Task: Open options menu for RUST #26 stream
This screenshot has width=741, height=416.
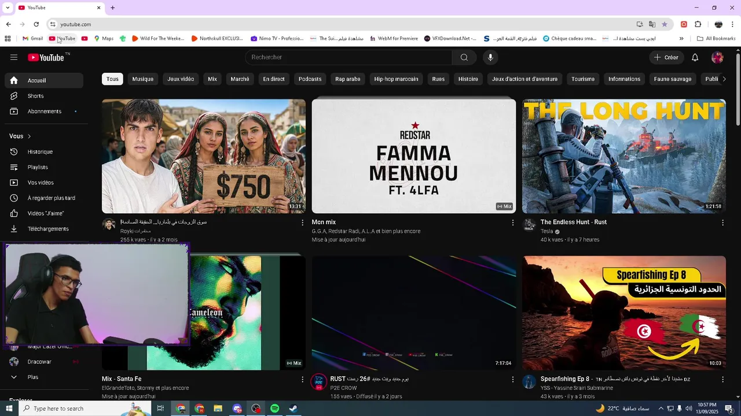Action: [x=512, y=380]
